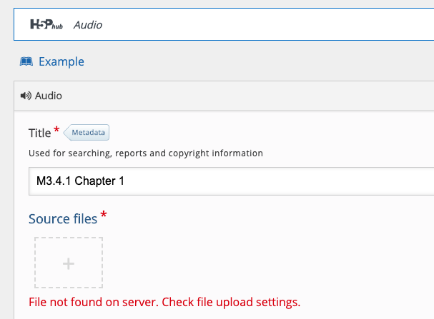Click the speaker icon beside Audio

[x=26, y=96]
